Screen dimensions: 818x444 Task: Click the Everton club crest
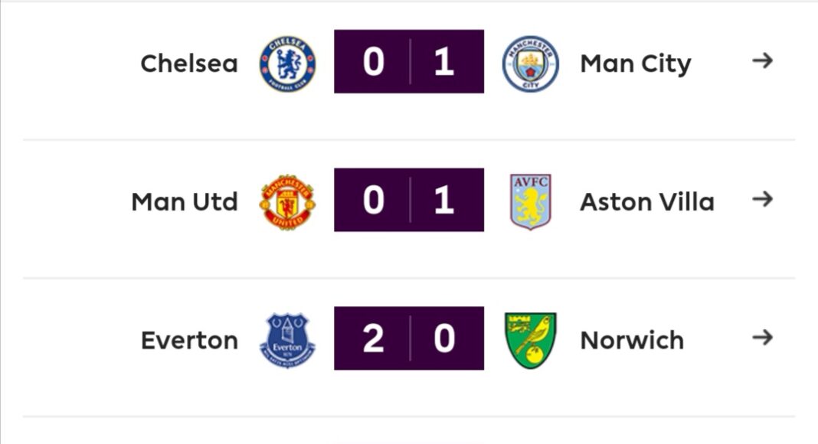[x=287, y=341]
